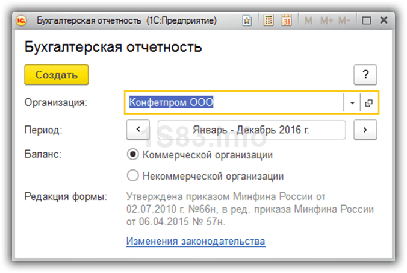Select Коммерческой организации radio button

132,155
